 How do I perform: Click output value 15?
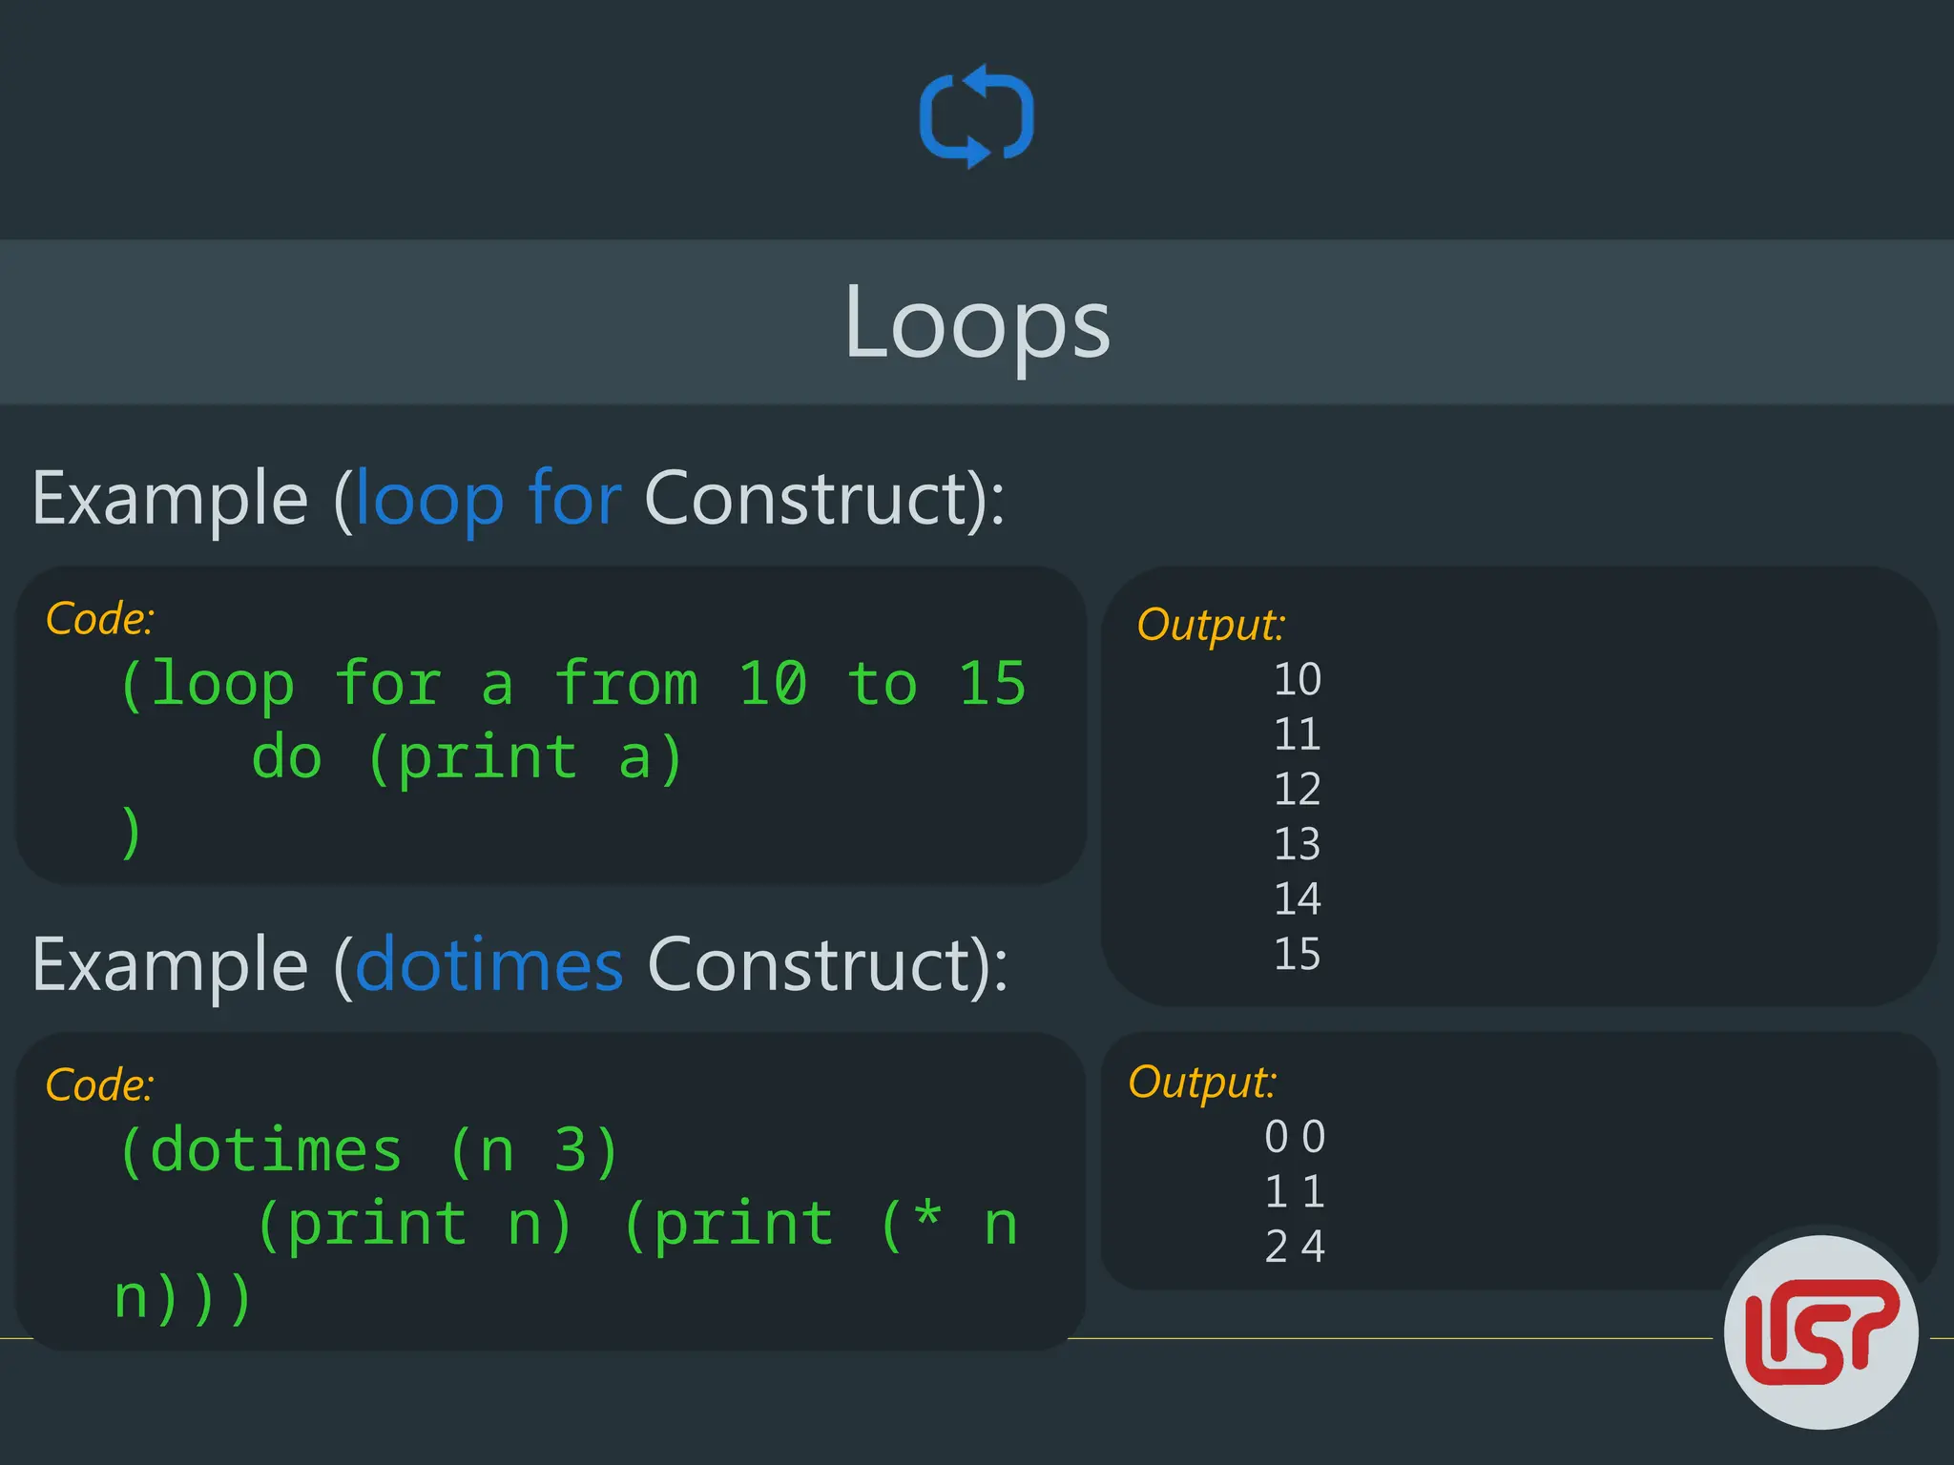pos(1297,955)
